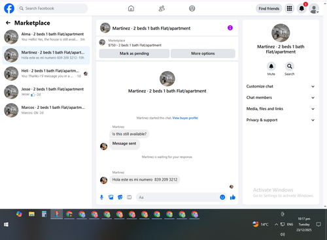Open the apps grid menu

pyautogui.click(x=289, y=8)
